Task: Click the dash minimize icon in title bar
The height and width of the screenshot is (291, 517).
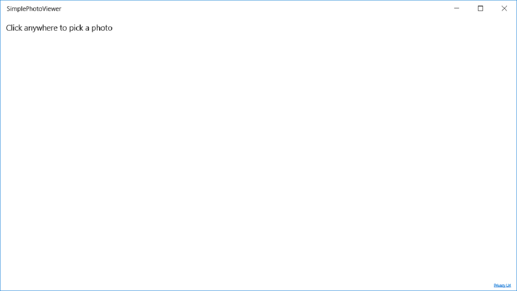Action: pyautogui.click(x=456, y=8)
